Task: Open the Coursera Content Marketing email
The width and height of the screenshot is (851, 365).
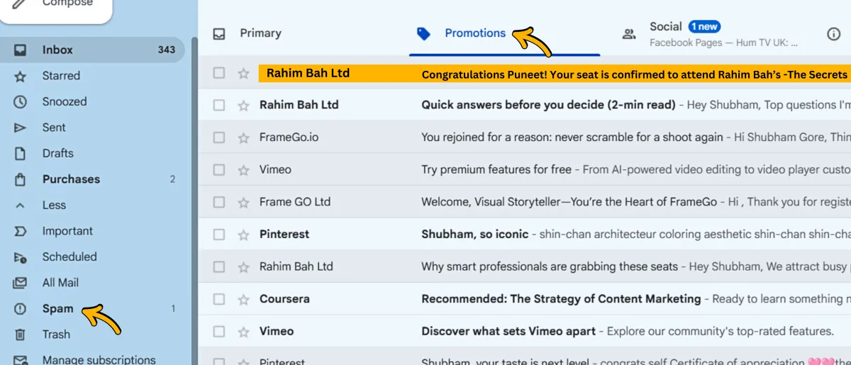Action: (x=560, y=299)
